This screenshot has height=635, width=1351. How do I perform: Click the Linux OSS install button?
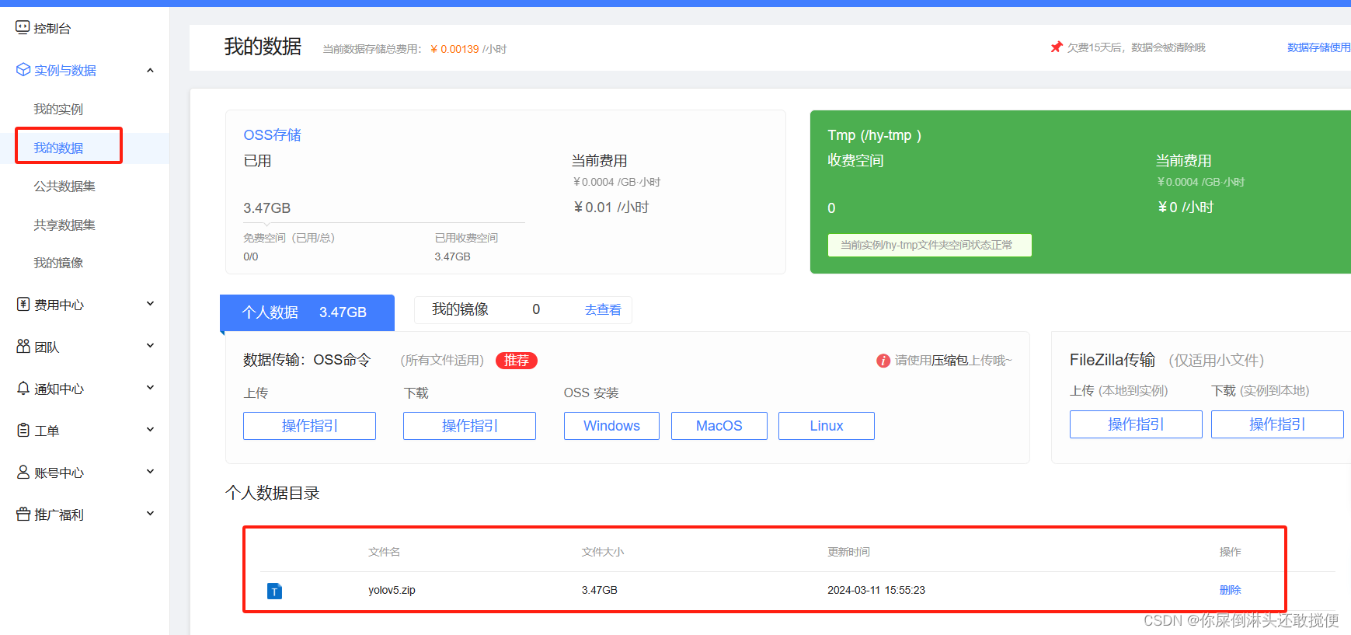(826, 426)
